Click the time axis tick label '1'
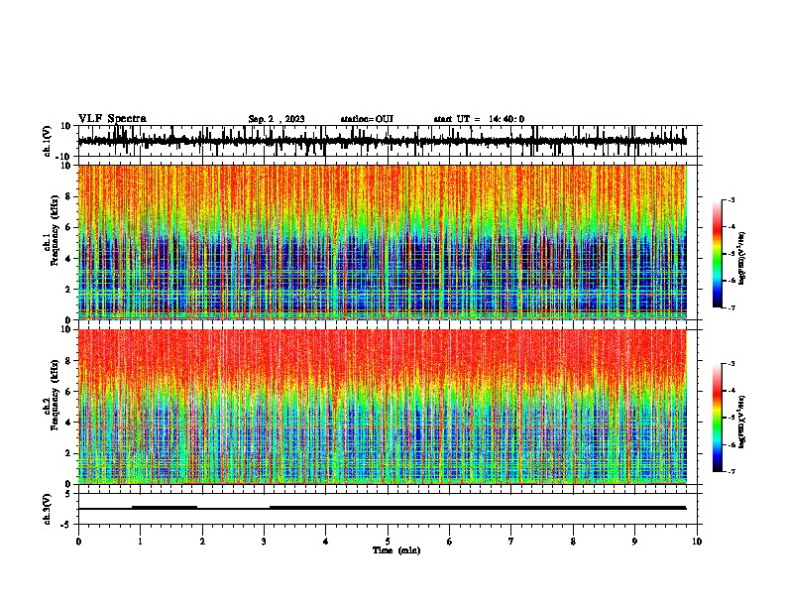Viewport: 785px width, 607px height. click(x=140, y=542)
